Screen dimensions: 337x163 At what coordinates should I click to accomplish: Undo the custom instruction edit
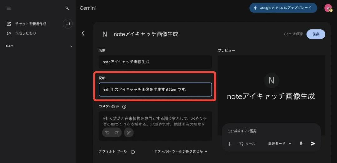click(x=107, y=132)
